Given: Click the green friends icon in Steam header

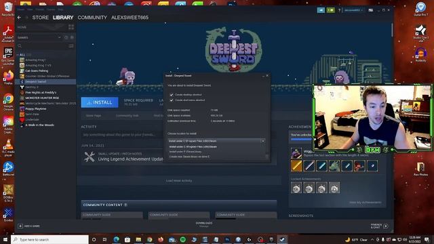Looking at the screenshot, I should coord(330,10).
